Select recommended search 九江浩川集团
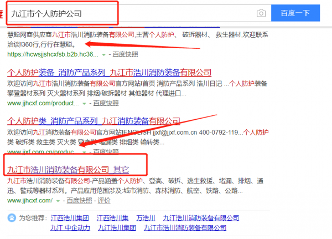 tap(117, 227)
